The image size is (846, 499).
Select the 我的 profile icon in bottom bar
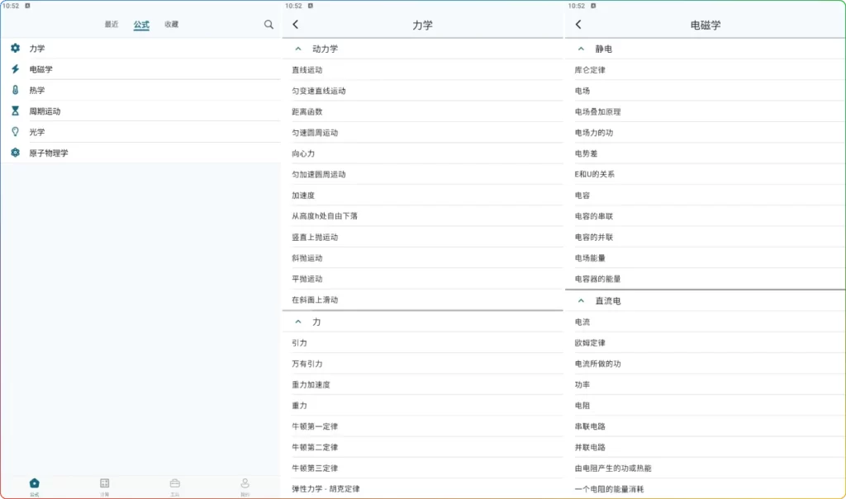[245, 483]
